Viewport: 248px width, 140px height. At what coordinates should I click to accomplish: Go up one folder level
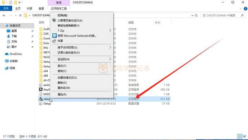tap(20, 15)
